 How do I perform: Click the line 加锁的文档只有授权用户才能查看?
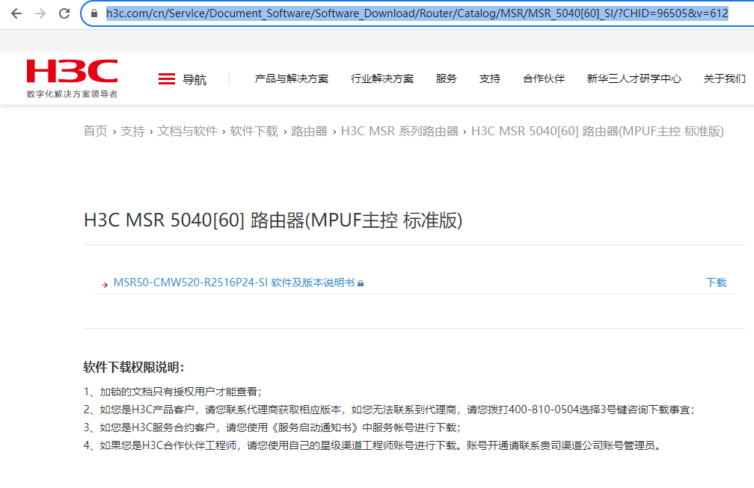tap(173, 392)
